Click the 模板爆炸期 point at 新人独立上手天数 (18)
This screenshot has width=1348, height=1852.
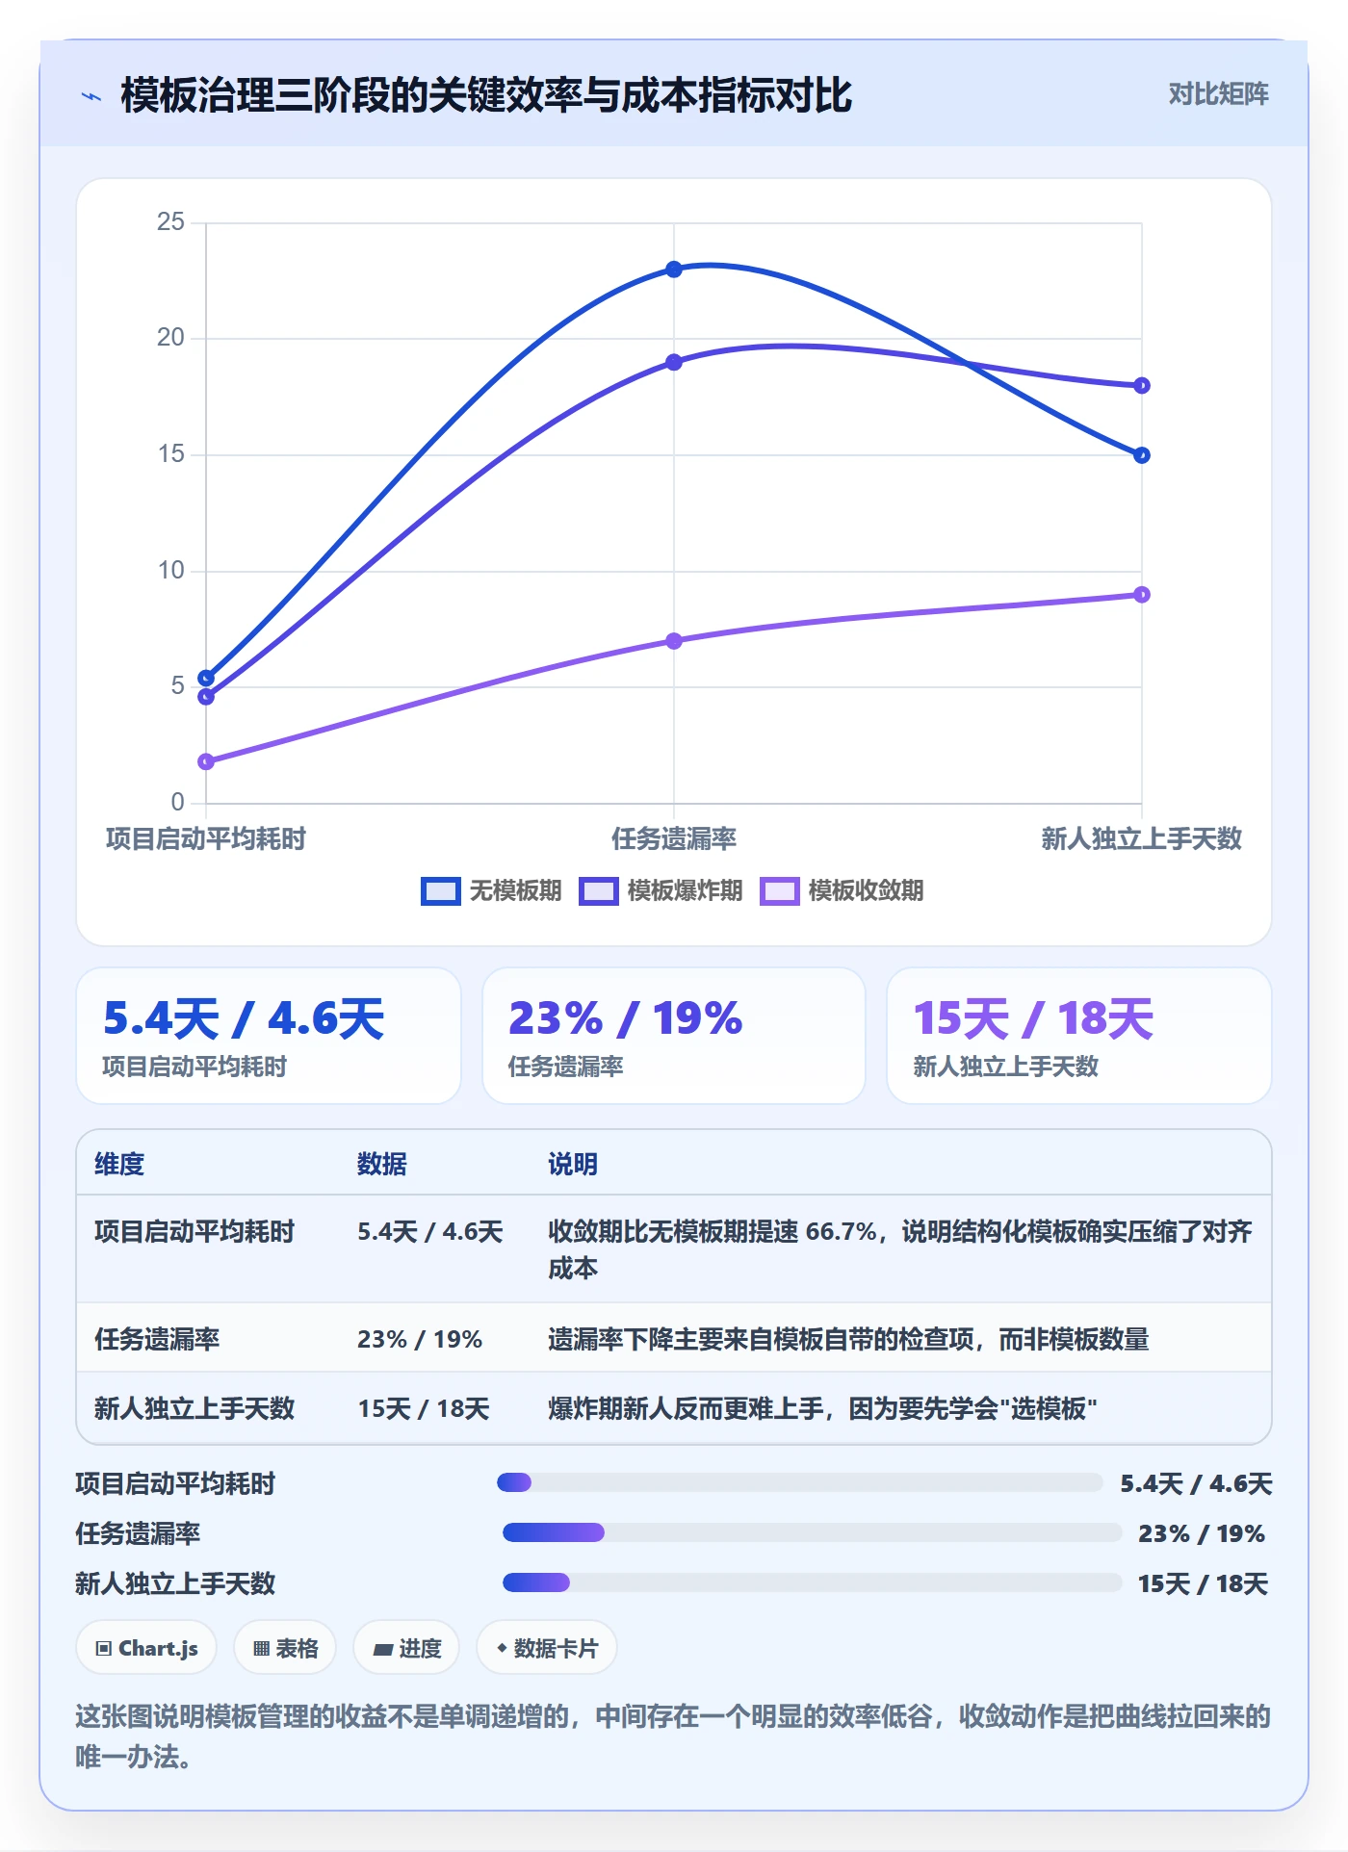click(1142, 386)
